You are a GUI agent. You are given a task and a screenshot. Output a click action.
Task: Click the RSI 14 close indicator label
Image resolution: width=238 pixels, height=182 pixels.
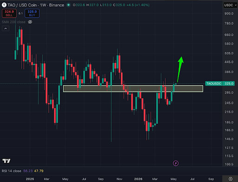[12, 171]
